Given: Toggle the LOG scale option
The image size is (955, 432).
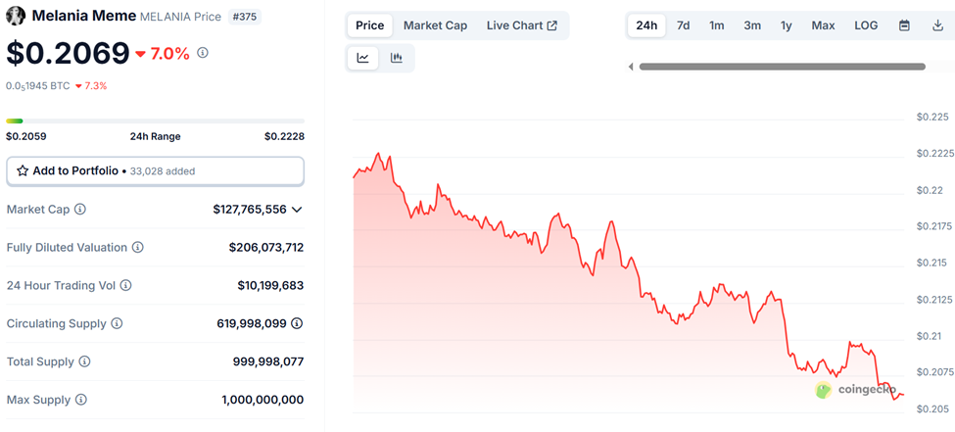Looking at the screenshot, I should pos(866,25).
